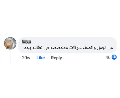Viewport: 120px width, 98px height.
Task: Click the word 'وانضف' in the comment
Action: [x=89, y=48]
